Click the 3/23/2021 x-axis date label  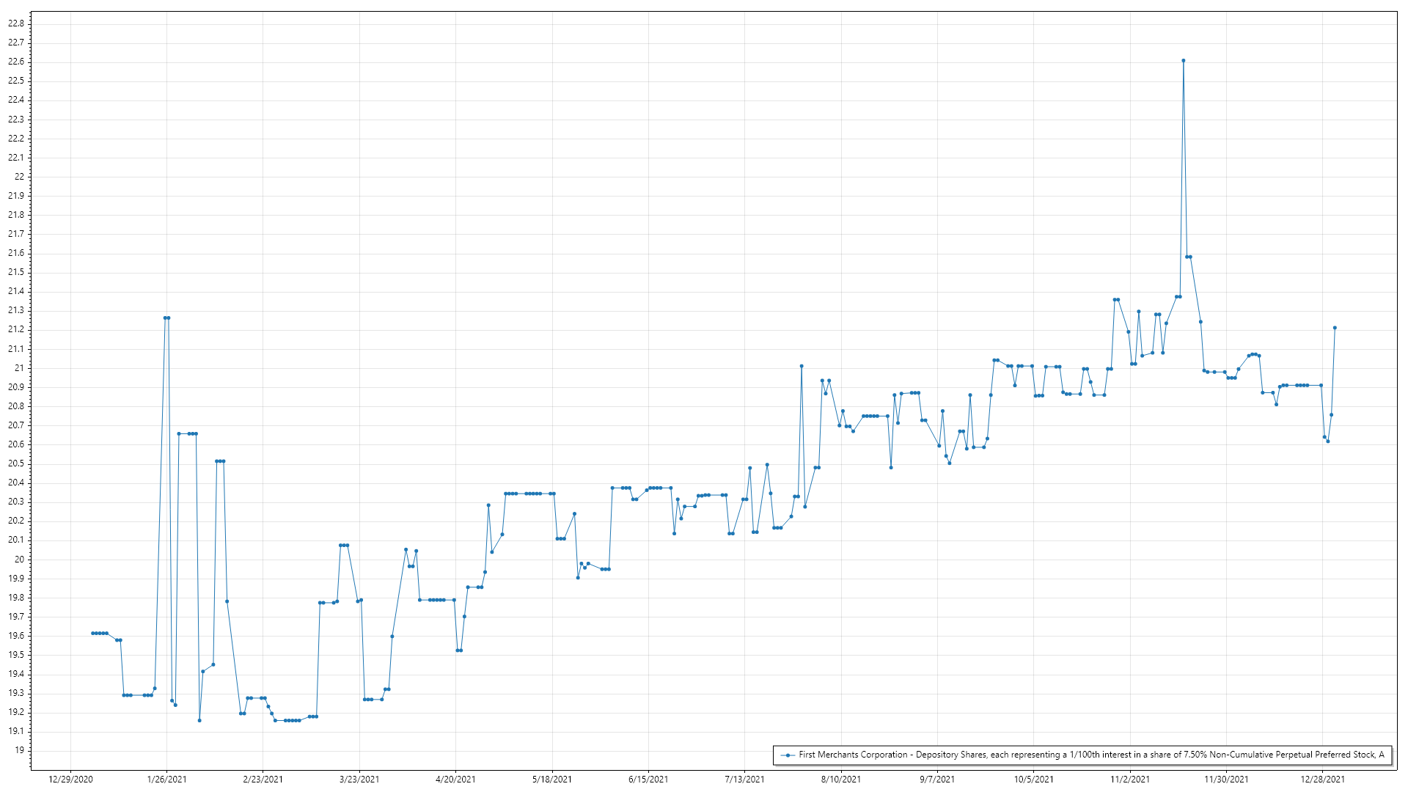point(359,779)
